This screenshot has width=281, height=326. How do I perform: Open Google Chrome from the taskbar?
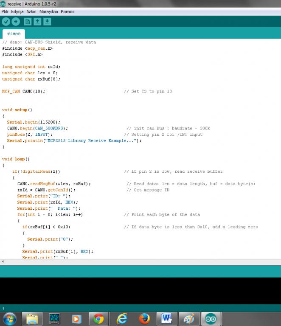98,319
